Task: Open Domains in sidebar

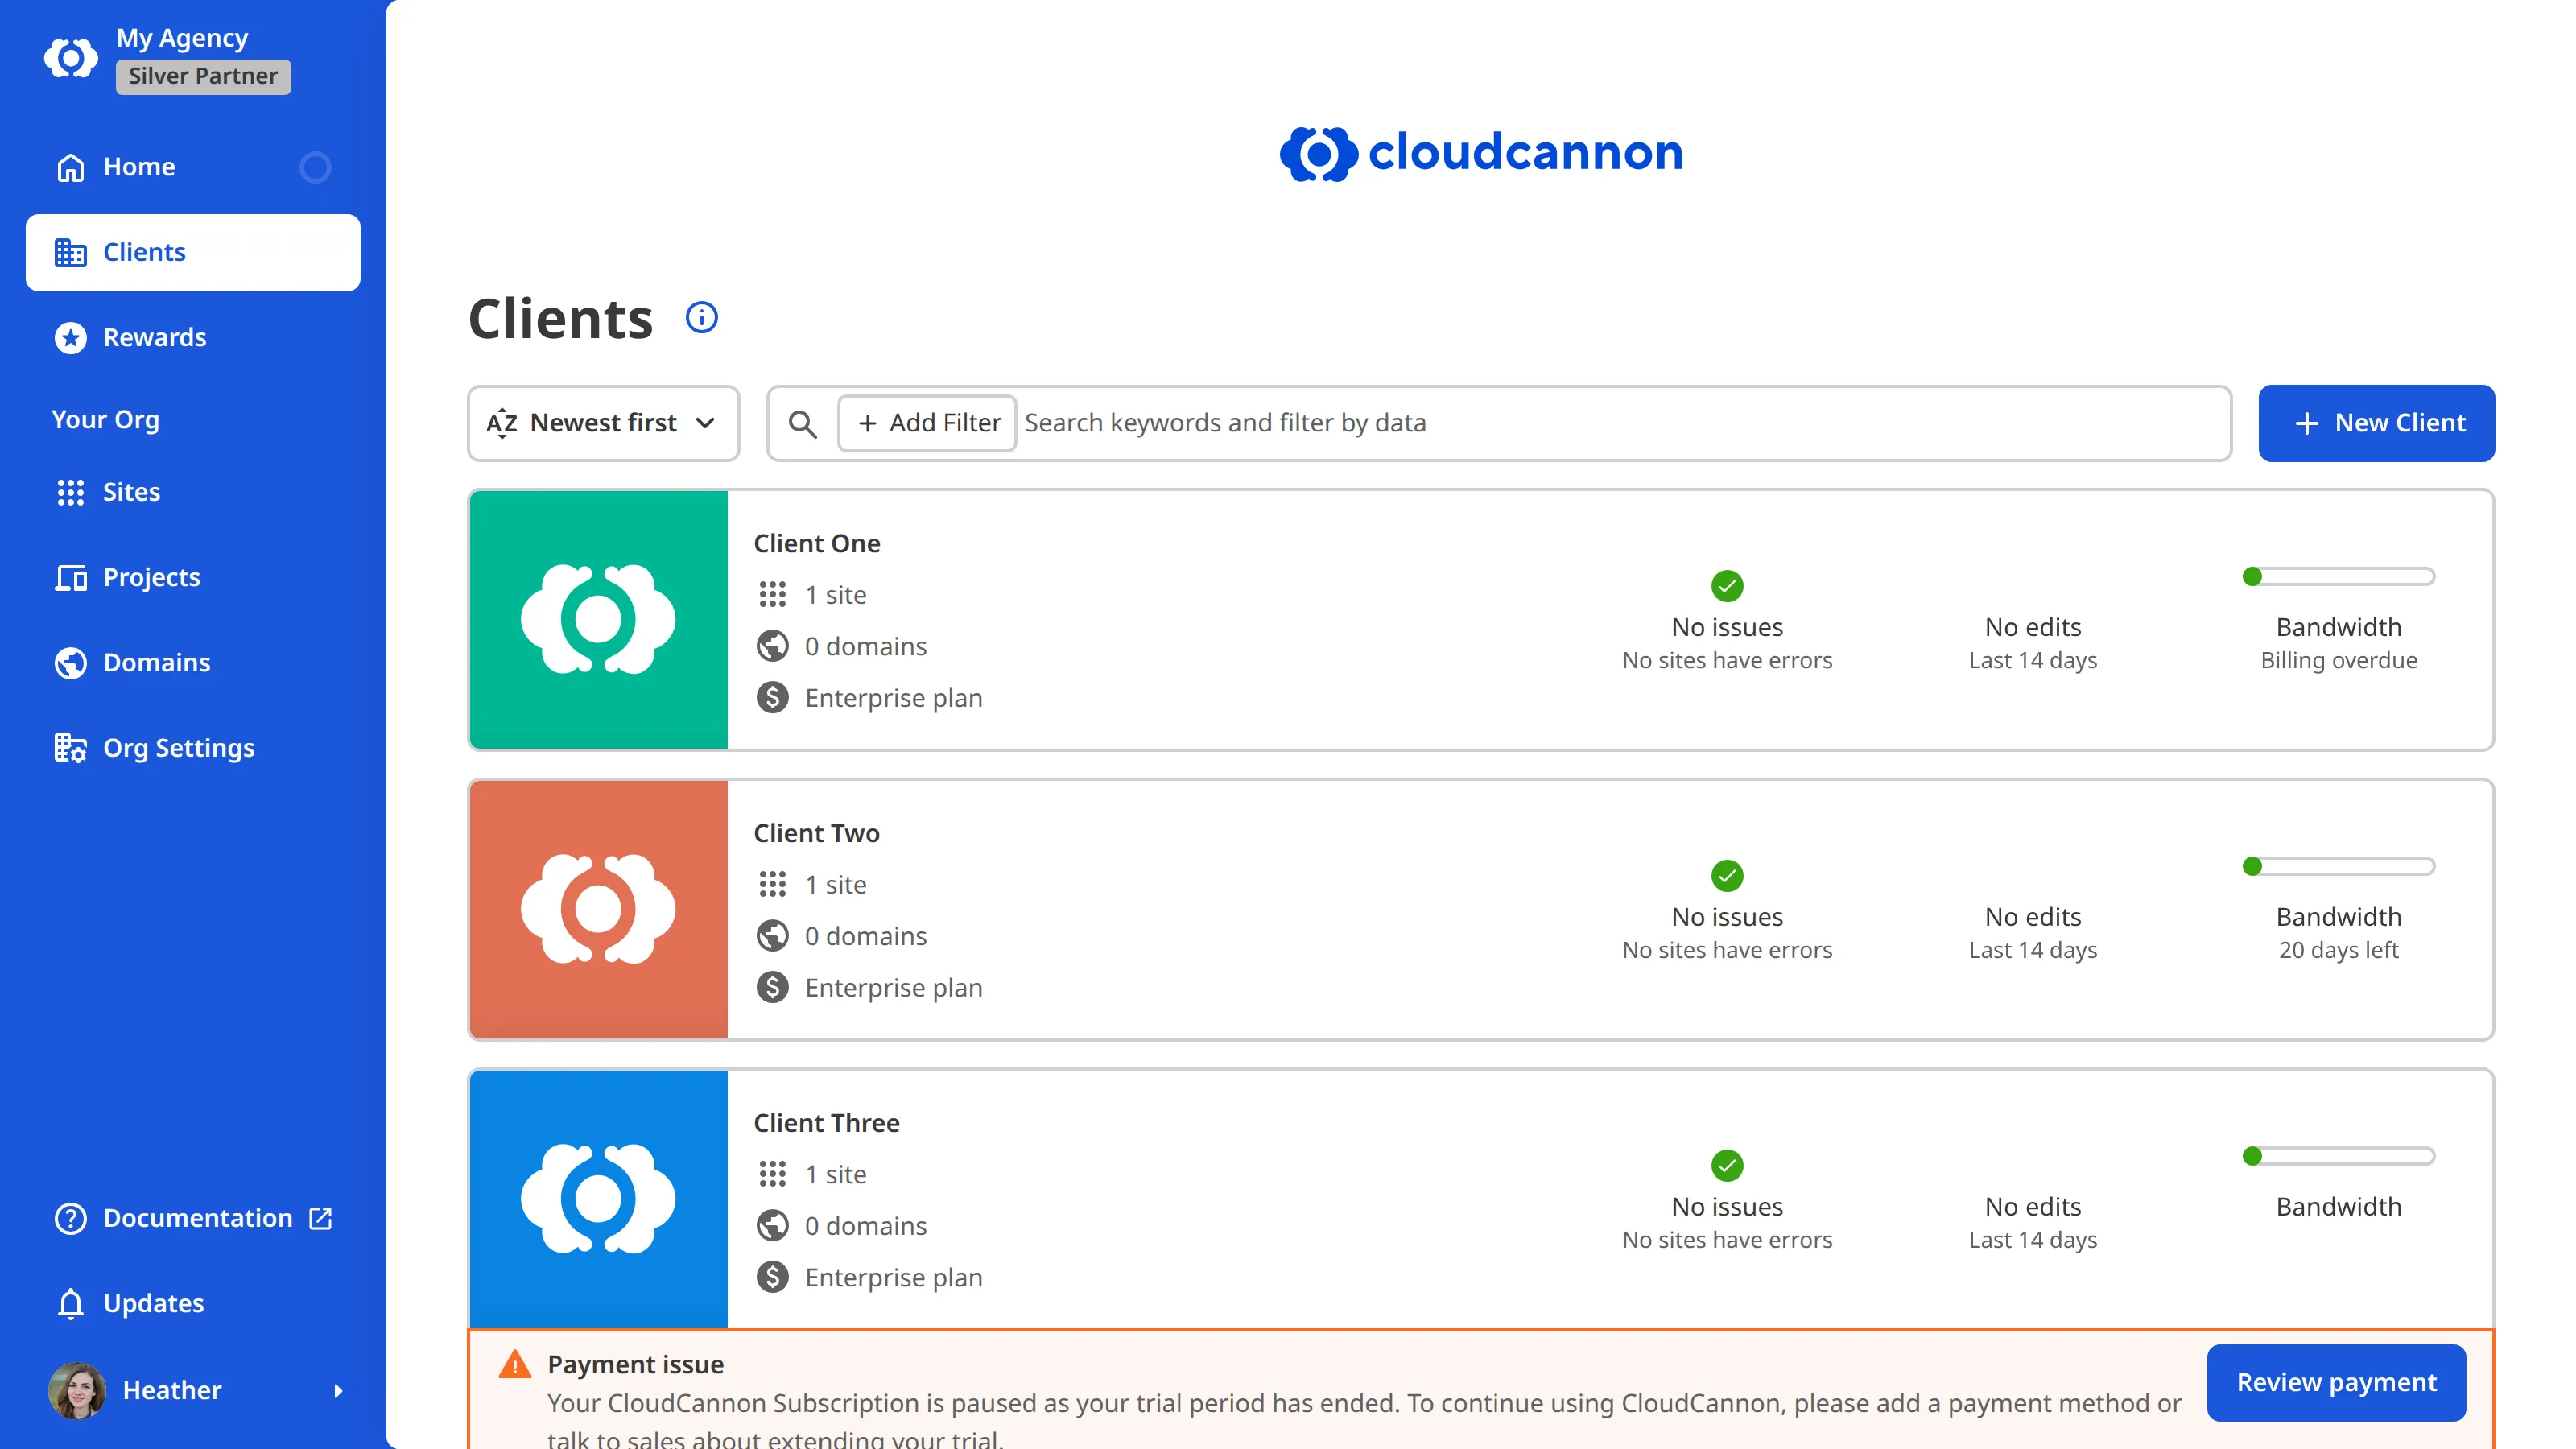Action: coord(193,663)
